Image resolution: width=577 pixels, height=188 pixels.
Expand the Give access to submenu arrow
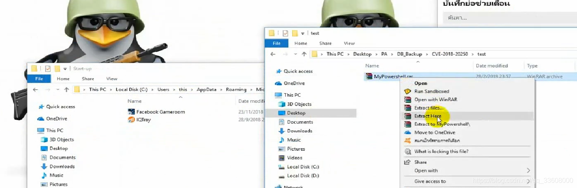coord(528,181)
